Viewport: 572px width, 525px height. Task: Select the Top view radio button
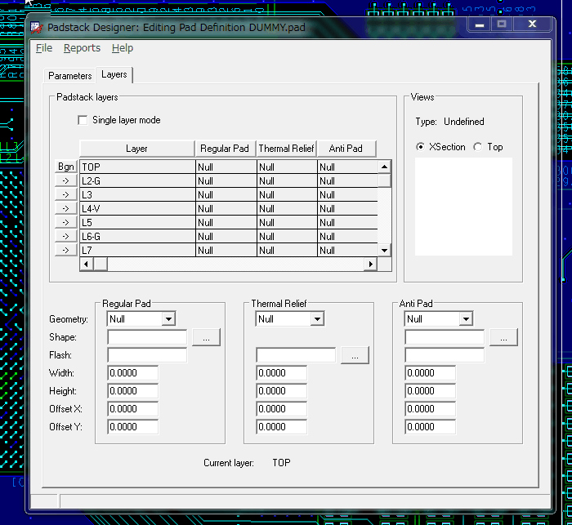[478, 148]
